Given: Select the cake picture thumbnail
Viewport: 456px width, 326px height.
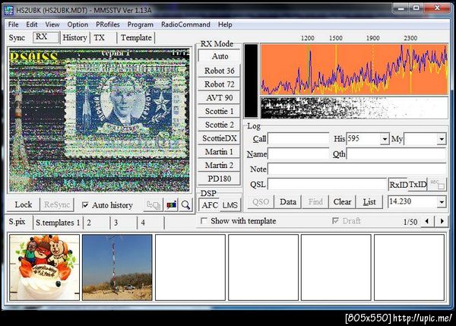Looking at the screenshot, I should (x=45, y=267).
